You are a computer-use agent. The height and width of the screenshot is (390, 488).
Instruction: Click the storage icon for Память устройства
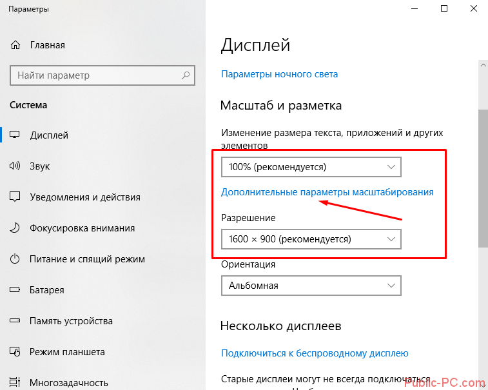[15, 320]
